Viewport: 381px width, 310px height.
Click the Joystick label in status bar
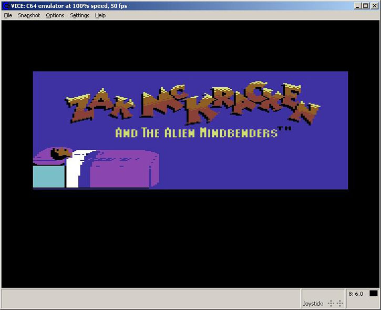click(x=313, y=304)
